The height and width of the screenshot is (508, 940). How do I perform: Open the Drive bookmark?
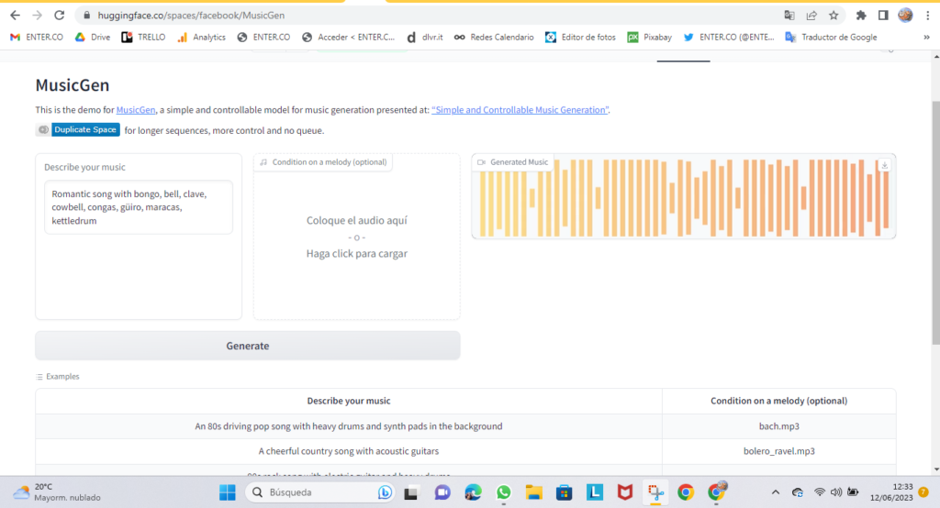[x=93, y=38]
